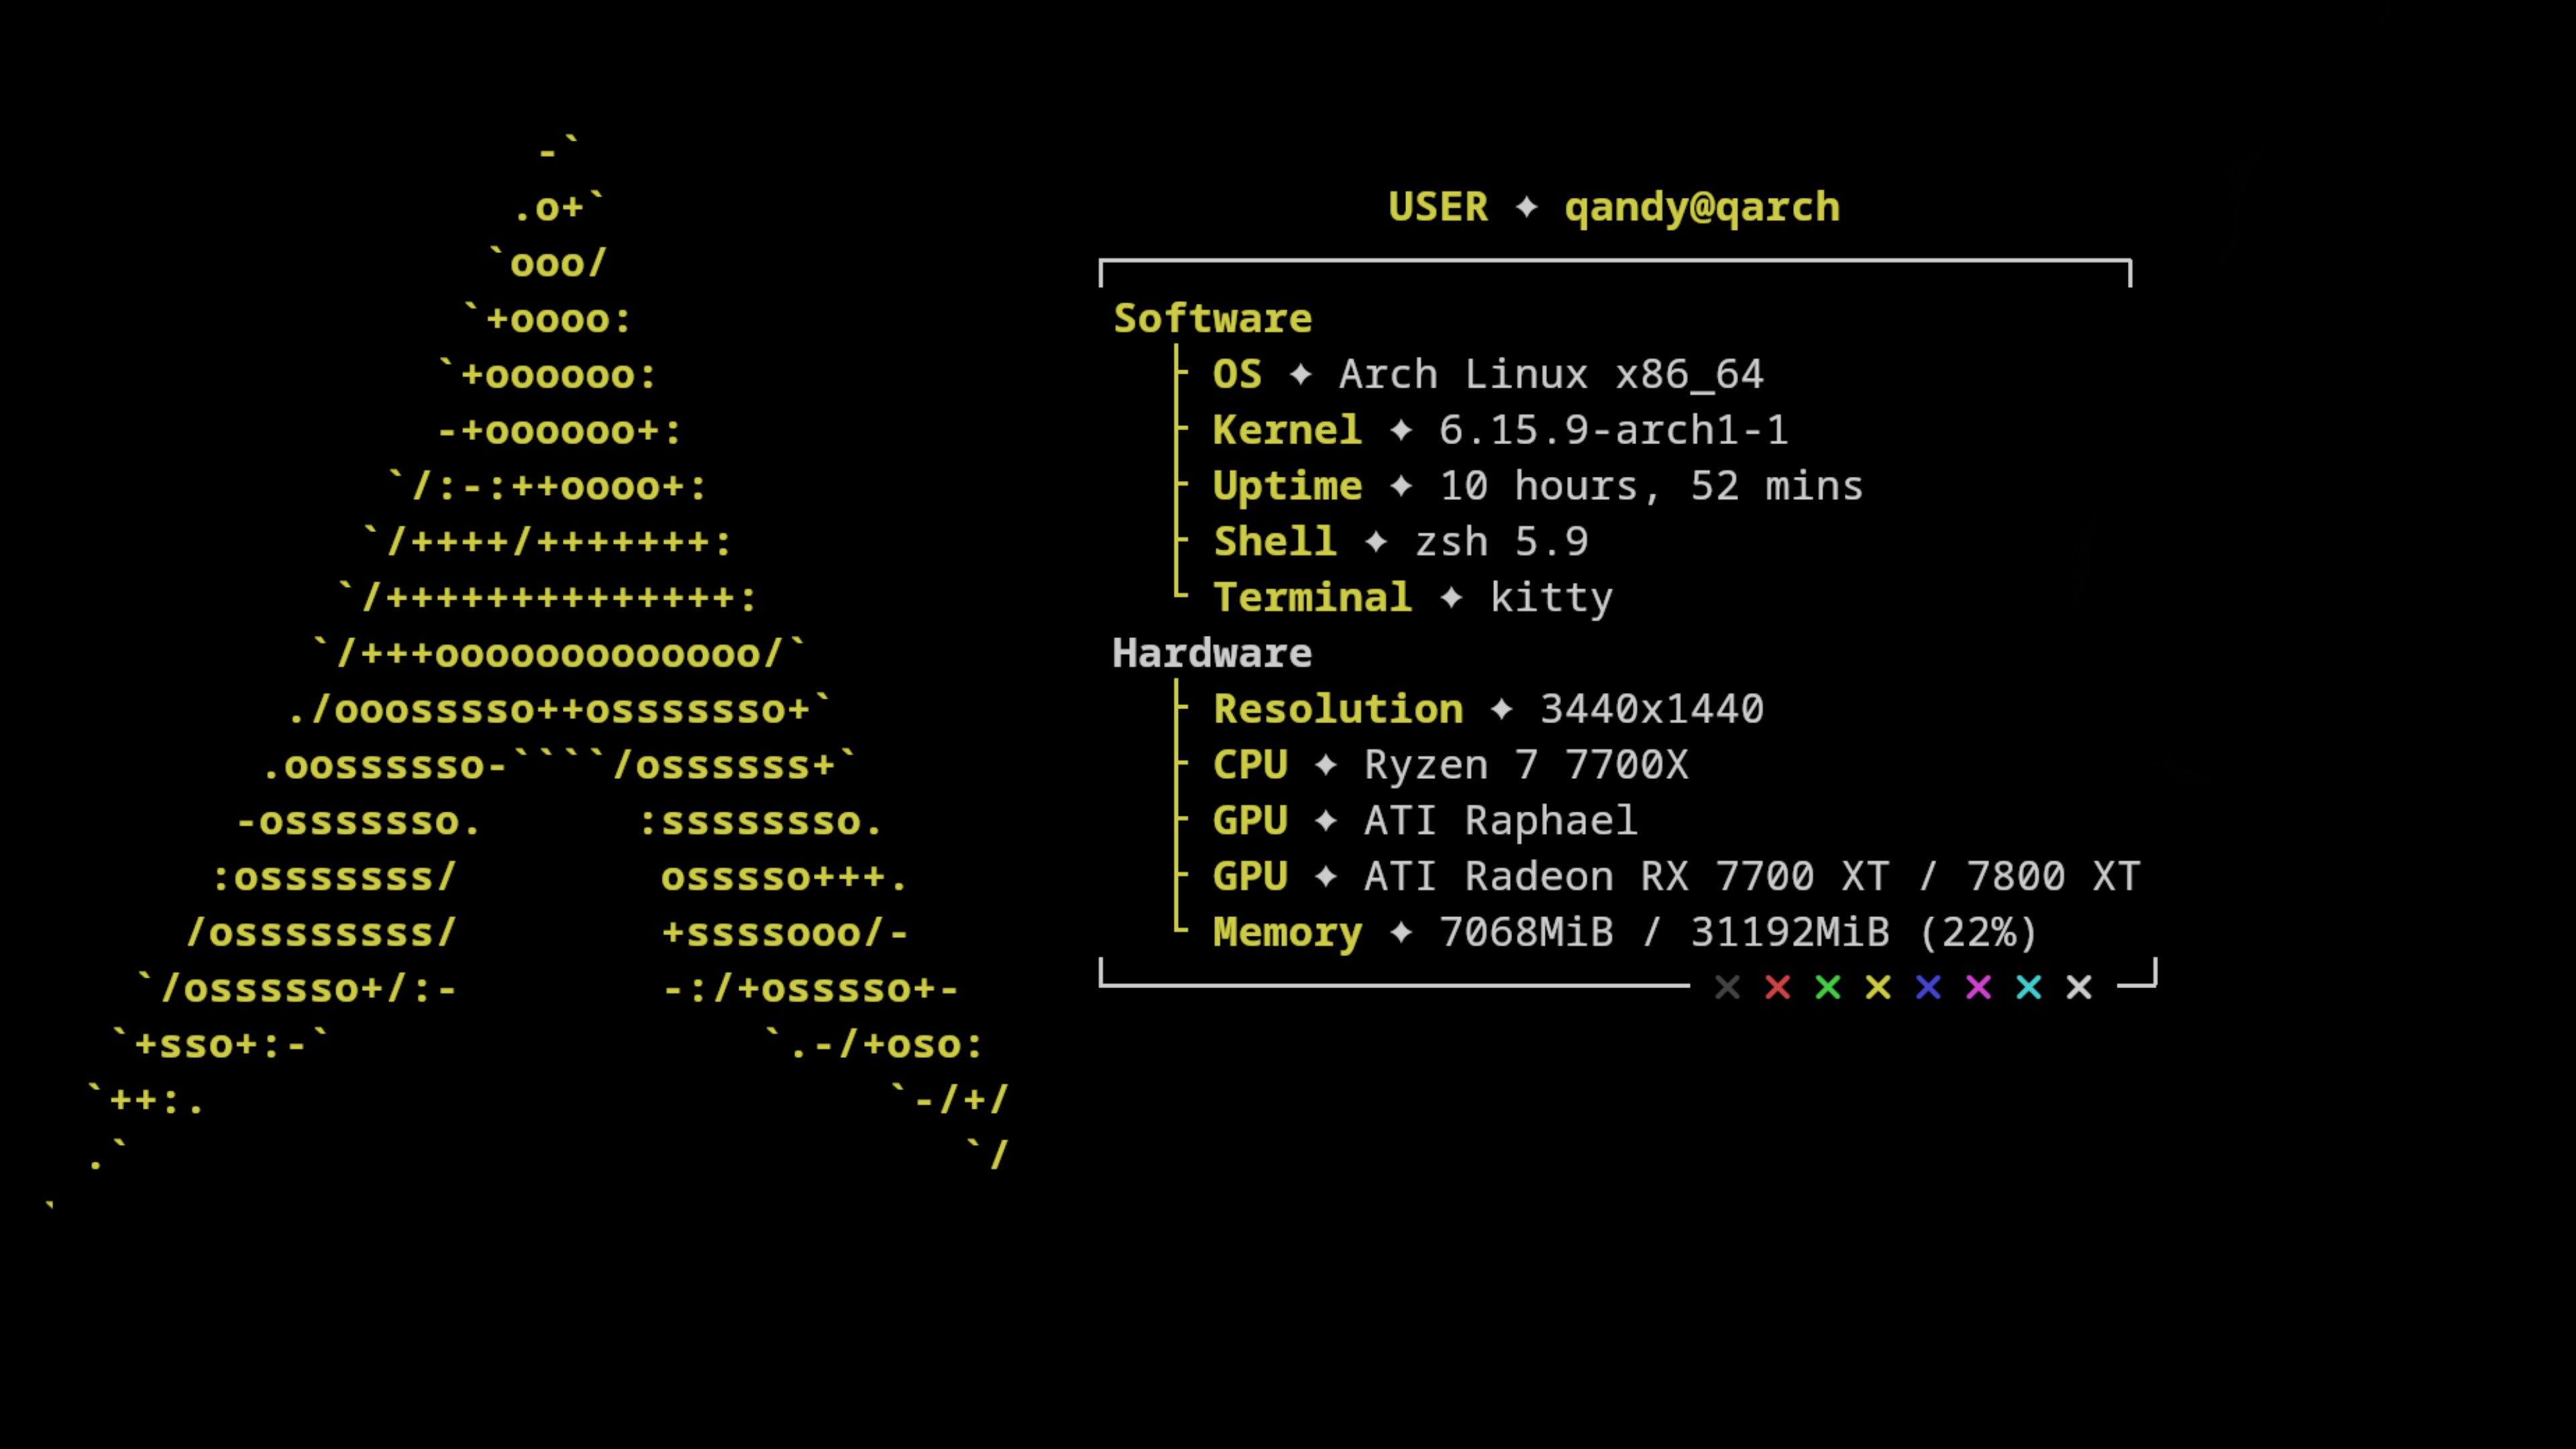Click the "Terminal" label
Viewport: 2576px width, 1449px height.
point(1312,597)
